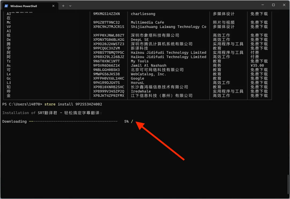Click publisher Jamil Al Nashash
Image resolution: width=290 pixels, height=199 pixels.
[x=148, y=65]
